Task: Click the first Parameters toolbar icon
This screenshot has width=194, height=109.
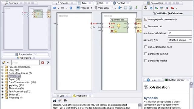Action: [x=145, y=8]
